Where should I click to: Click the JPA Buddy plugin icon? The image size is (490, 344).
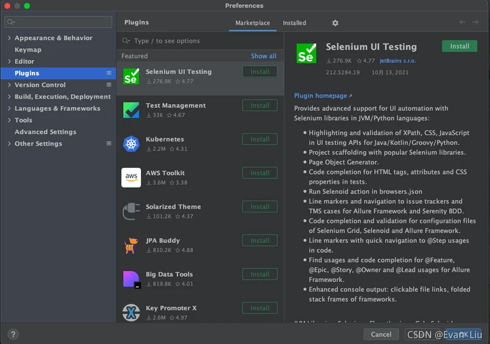[131, 245]
